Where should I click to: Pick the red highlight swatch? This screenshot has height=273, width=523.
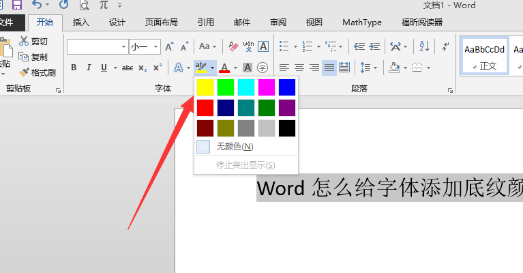pos(205,108)
